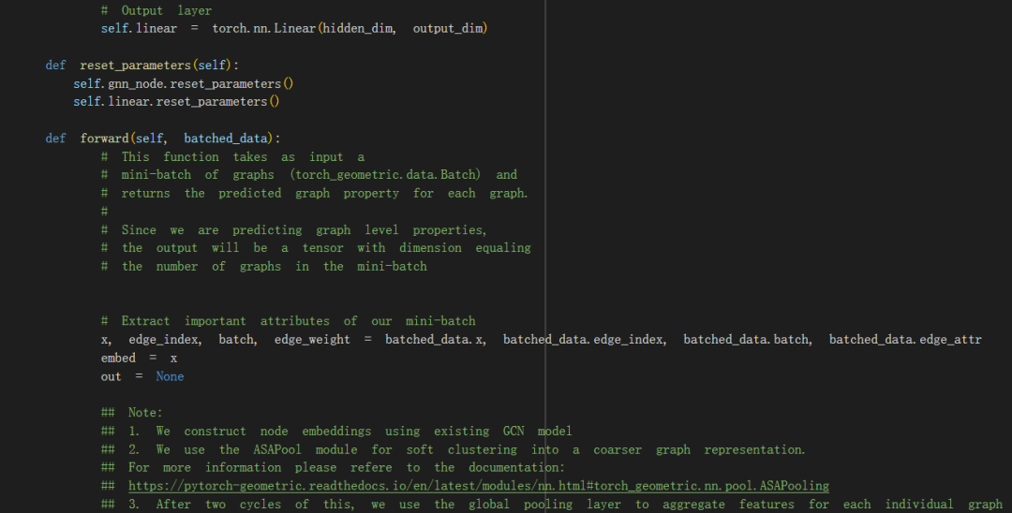Click the None value assigned to out
Viewport: 1012px width, 513px height.
[x=170, y=376]
